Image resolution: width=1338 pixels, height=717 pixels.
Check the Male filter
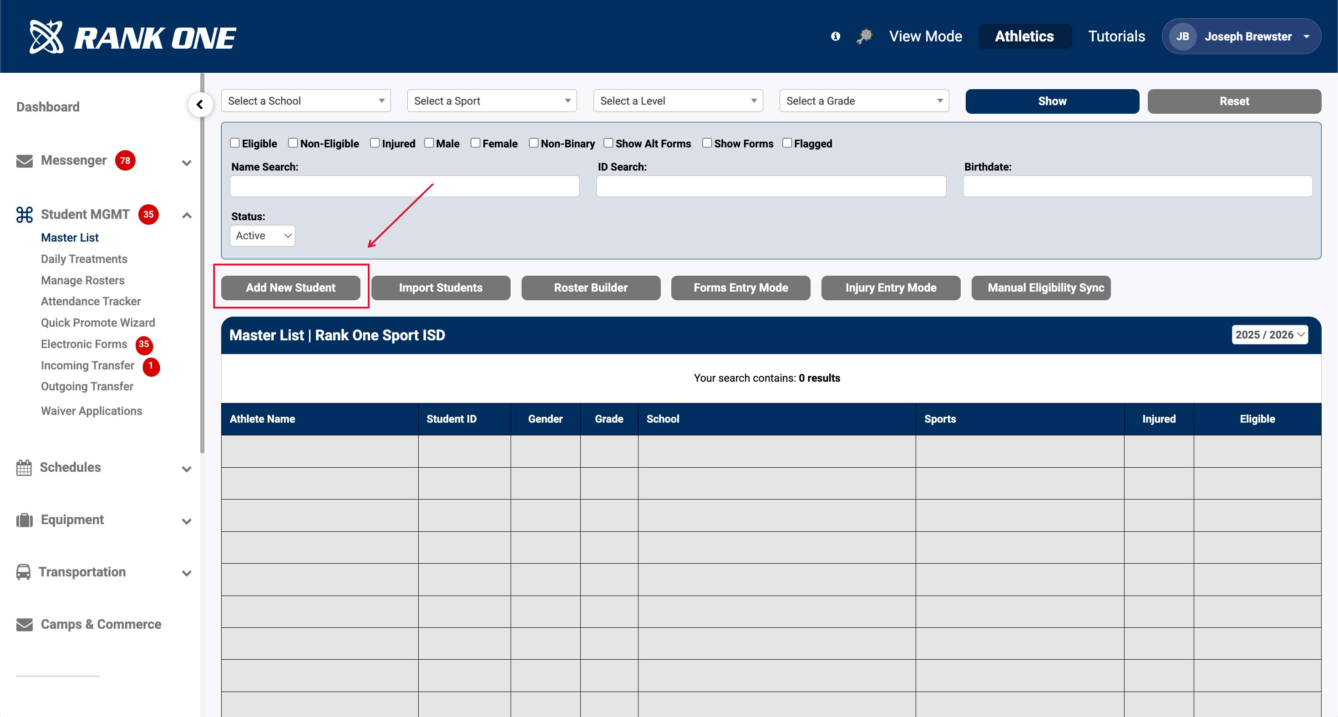(x=429, y=143)
